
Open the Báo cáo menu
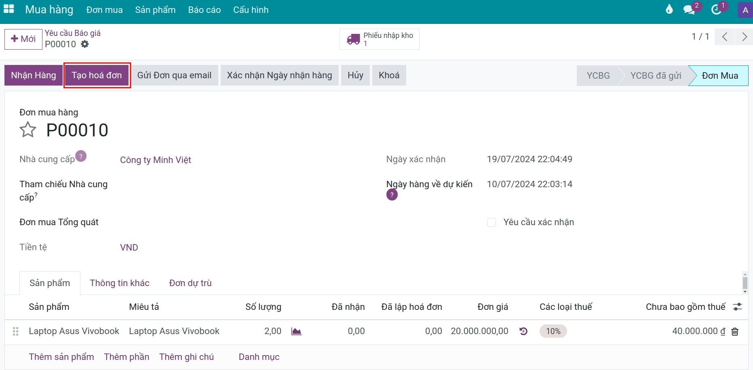(205, 10)
